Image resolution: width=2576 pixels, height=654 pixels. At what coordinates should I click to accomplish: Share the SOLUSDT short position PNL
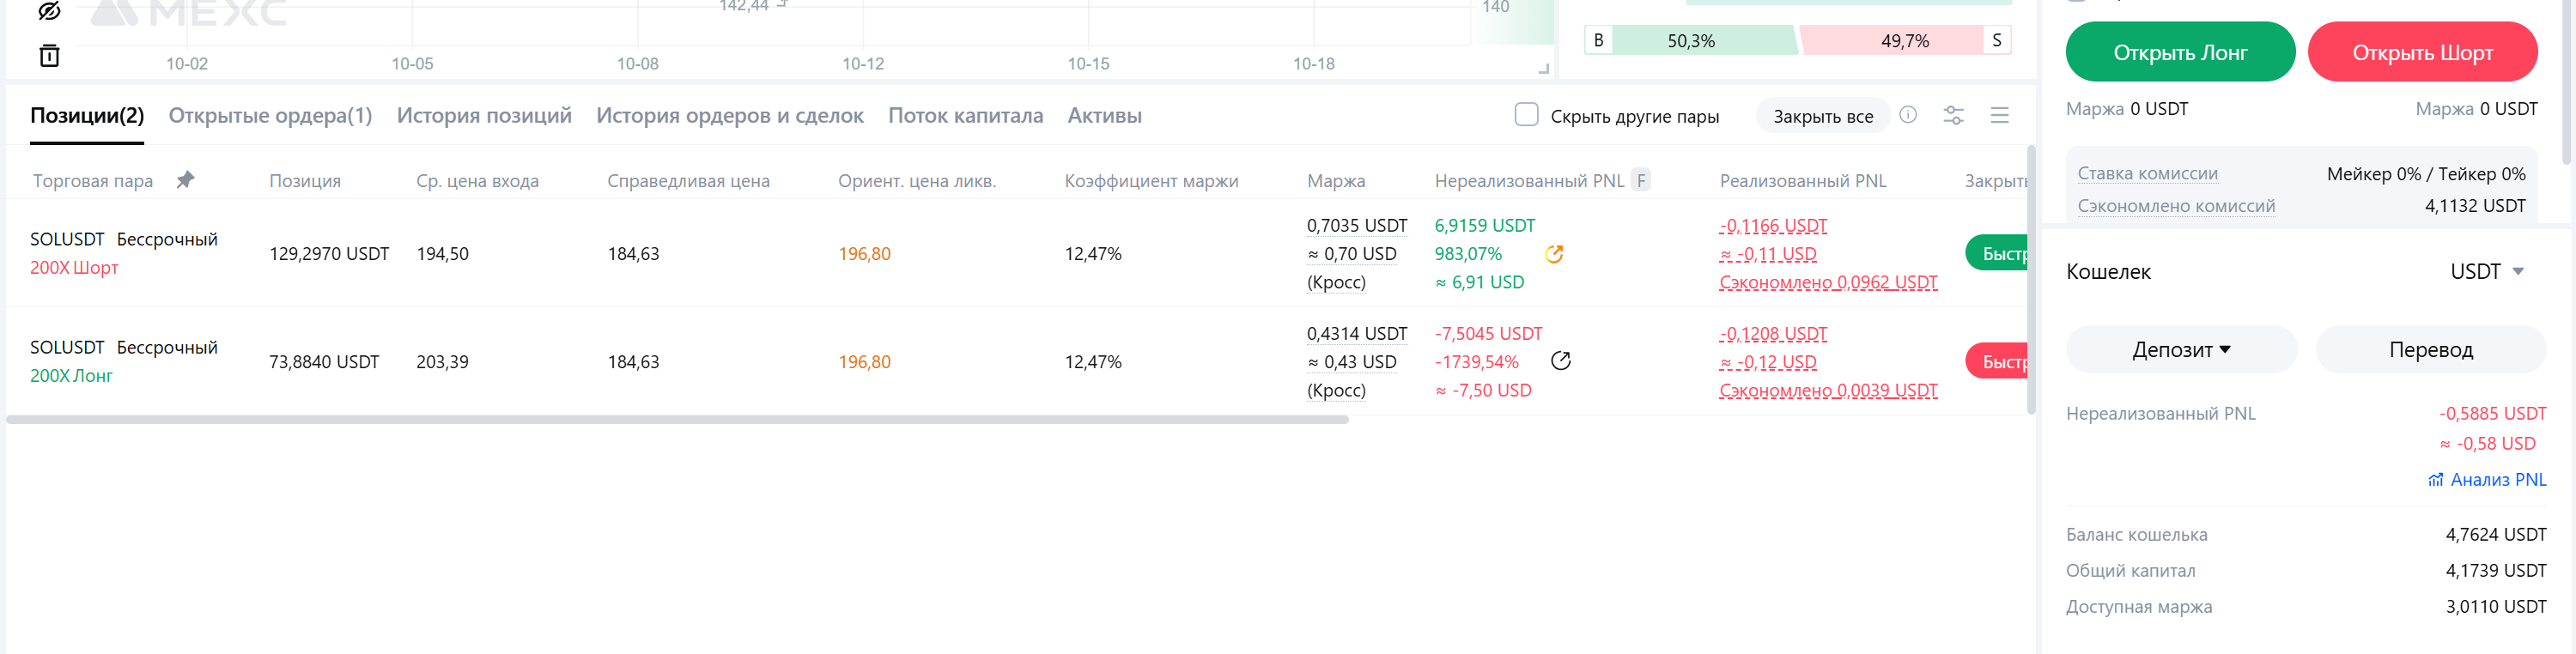pyautogui.click(x=1553, y=254)
